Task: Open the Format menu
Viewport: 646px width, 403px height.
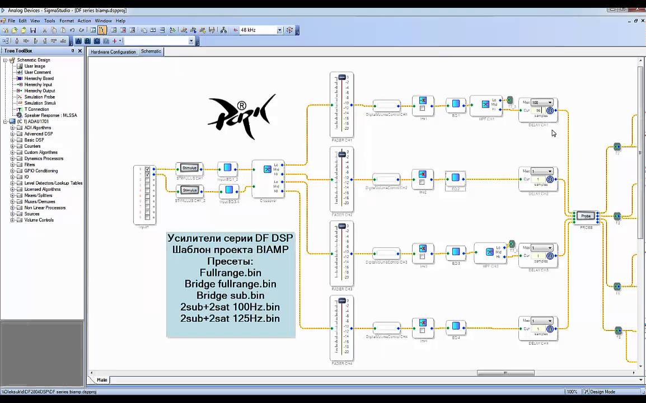Action: coord(66,21)
